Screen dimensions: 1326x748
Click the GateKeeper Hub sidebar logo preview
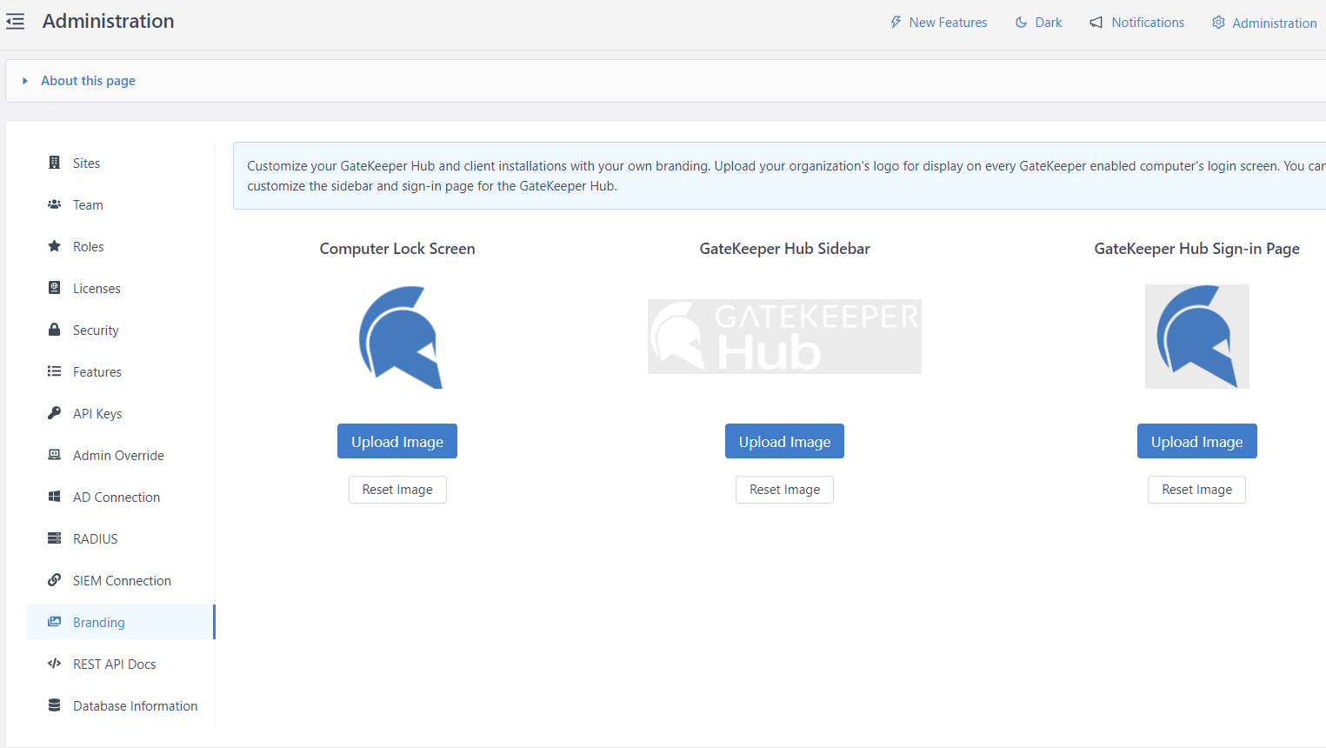tap(784, 337)
